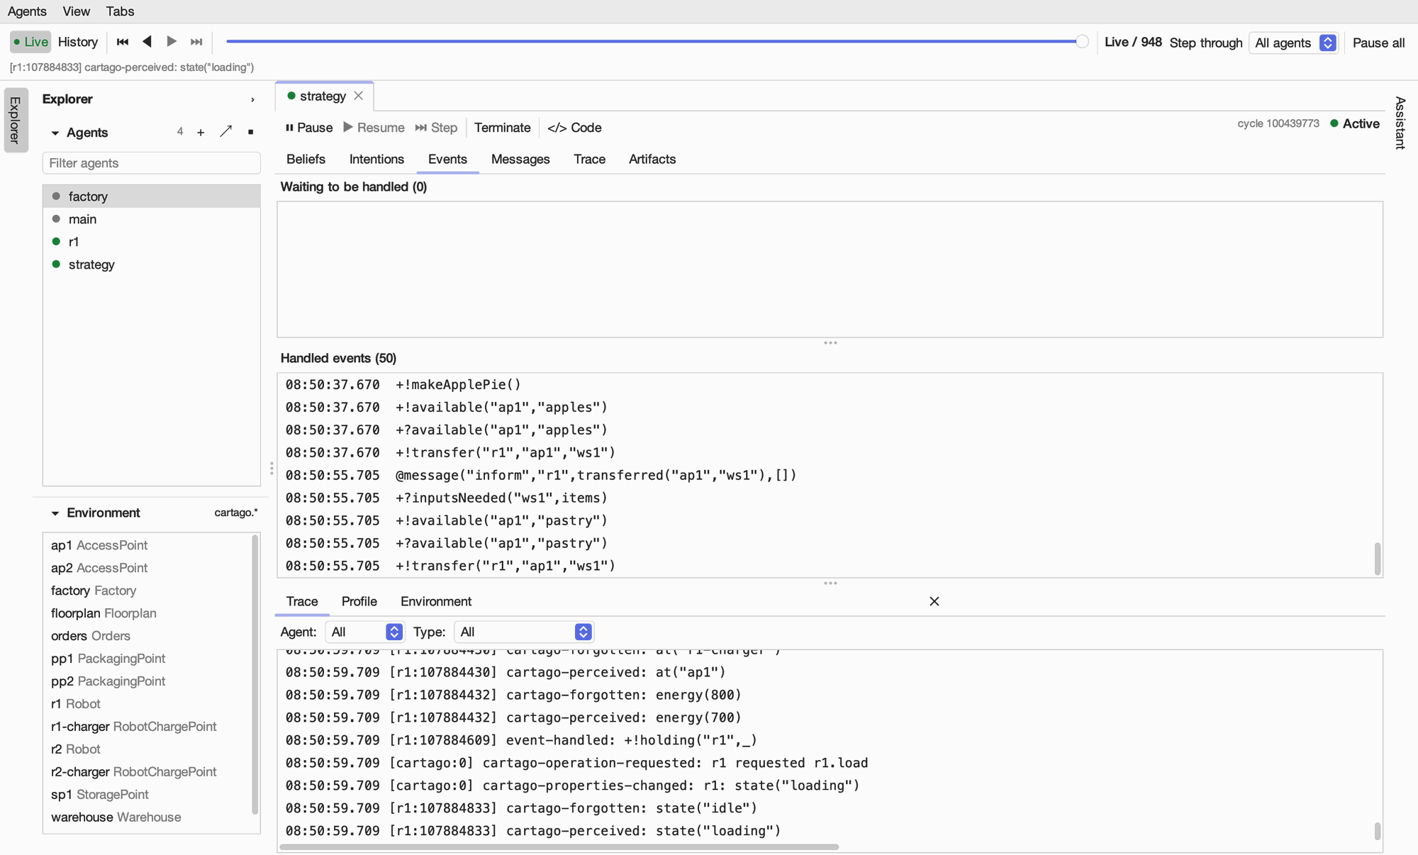Open the Agent filter dropdown in Trace
The height and width of the screenshot is (855, 1418).
364,632
